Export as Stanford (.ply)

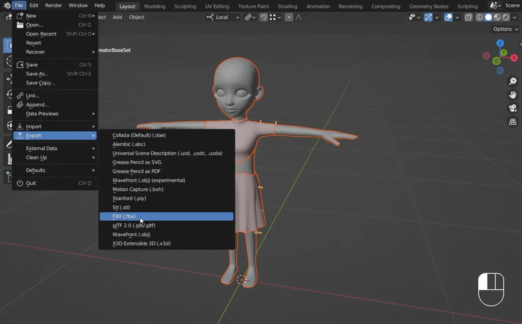pos(166,198)
